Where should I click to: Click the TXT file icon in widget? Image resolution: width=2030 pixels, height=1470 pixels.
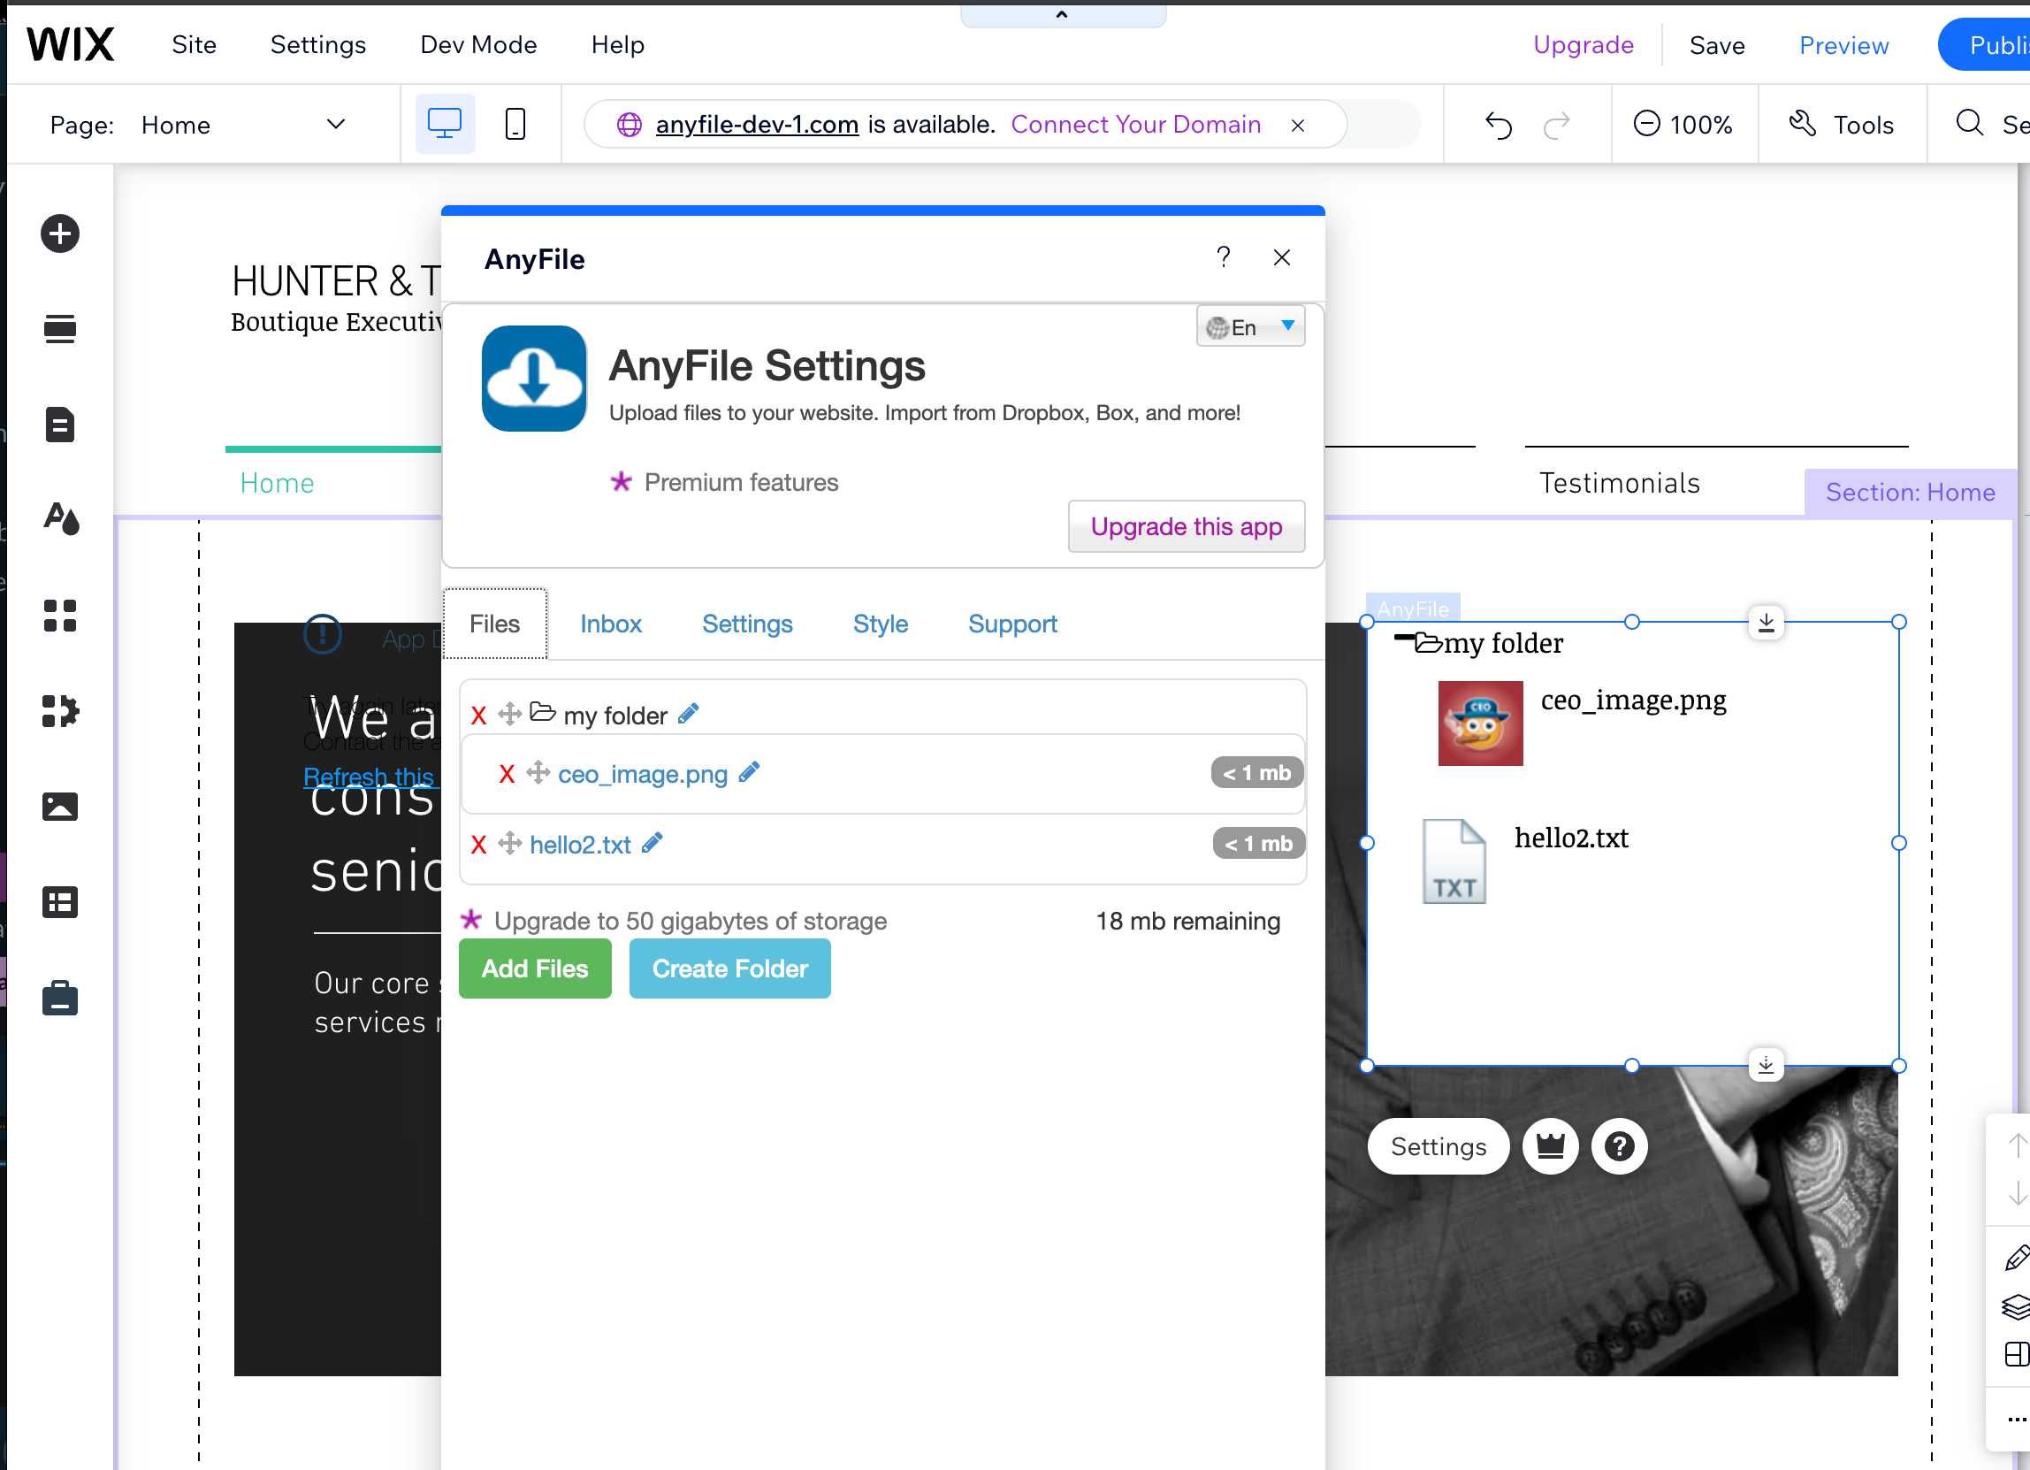(1454, 861)
